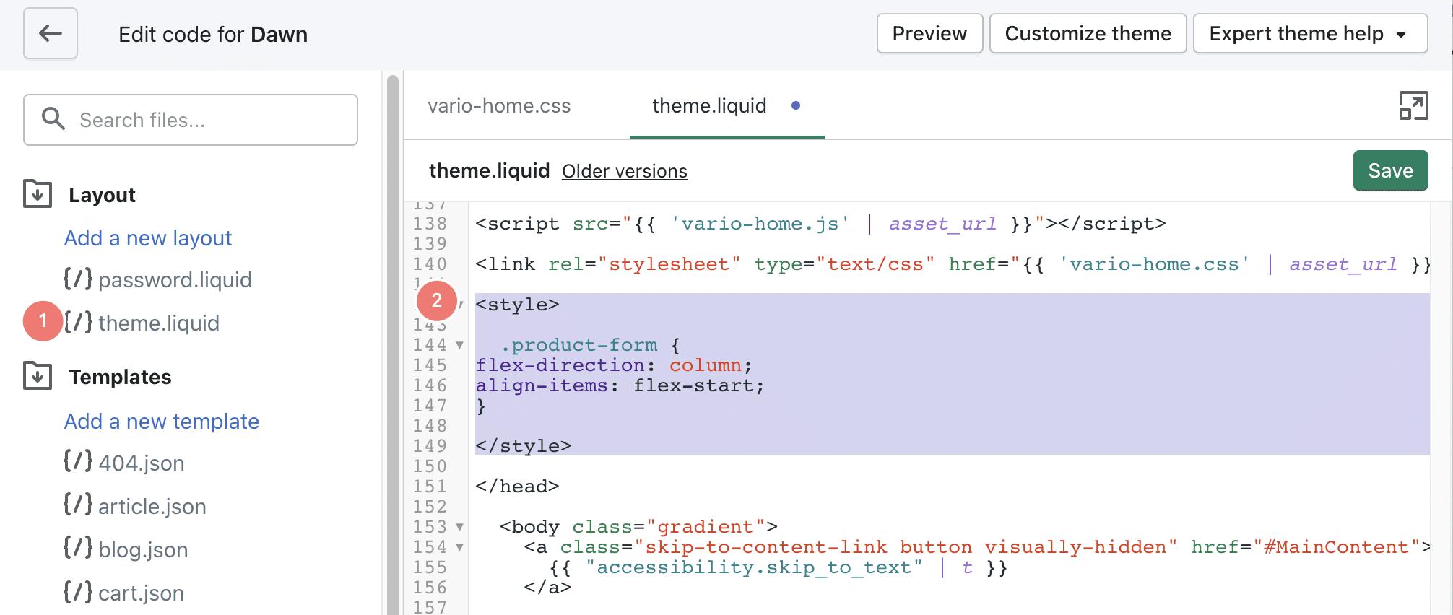This screenshot has height=615, width=1453.
Task: Open article.json template
Action: [152, 506]
